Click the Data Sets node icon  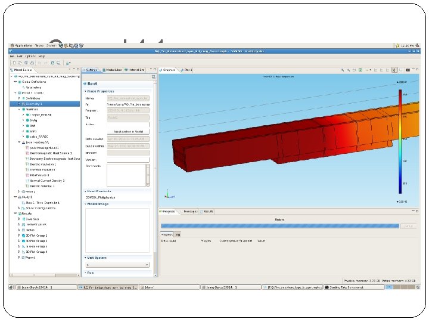pos(23,219)
